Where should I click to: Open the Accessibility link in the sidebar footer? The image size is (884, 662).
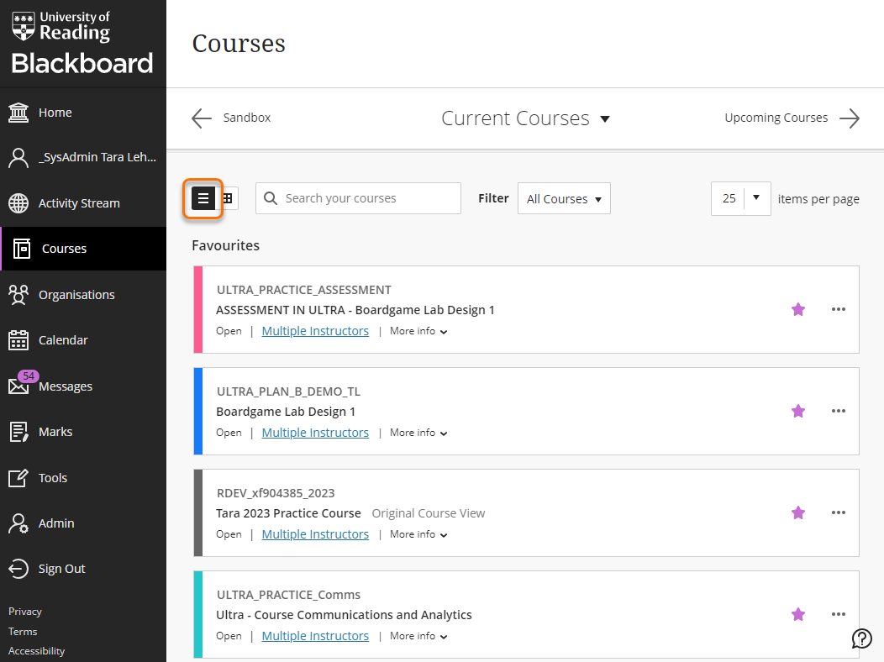click(36, 650)
